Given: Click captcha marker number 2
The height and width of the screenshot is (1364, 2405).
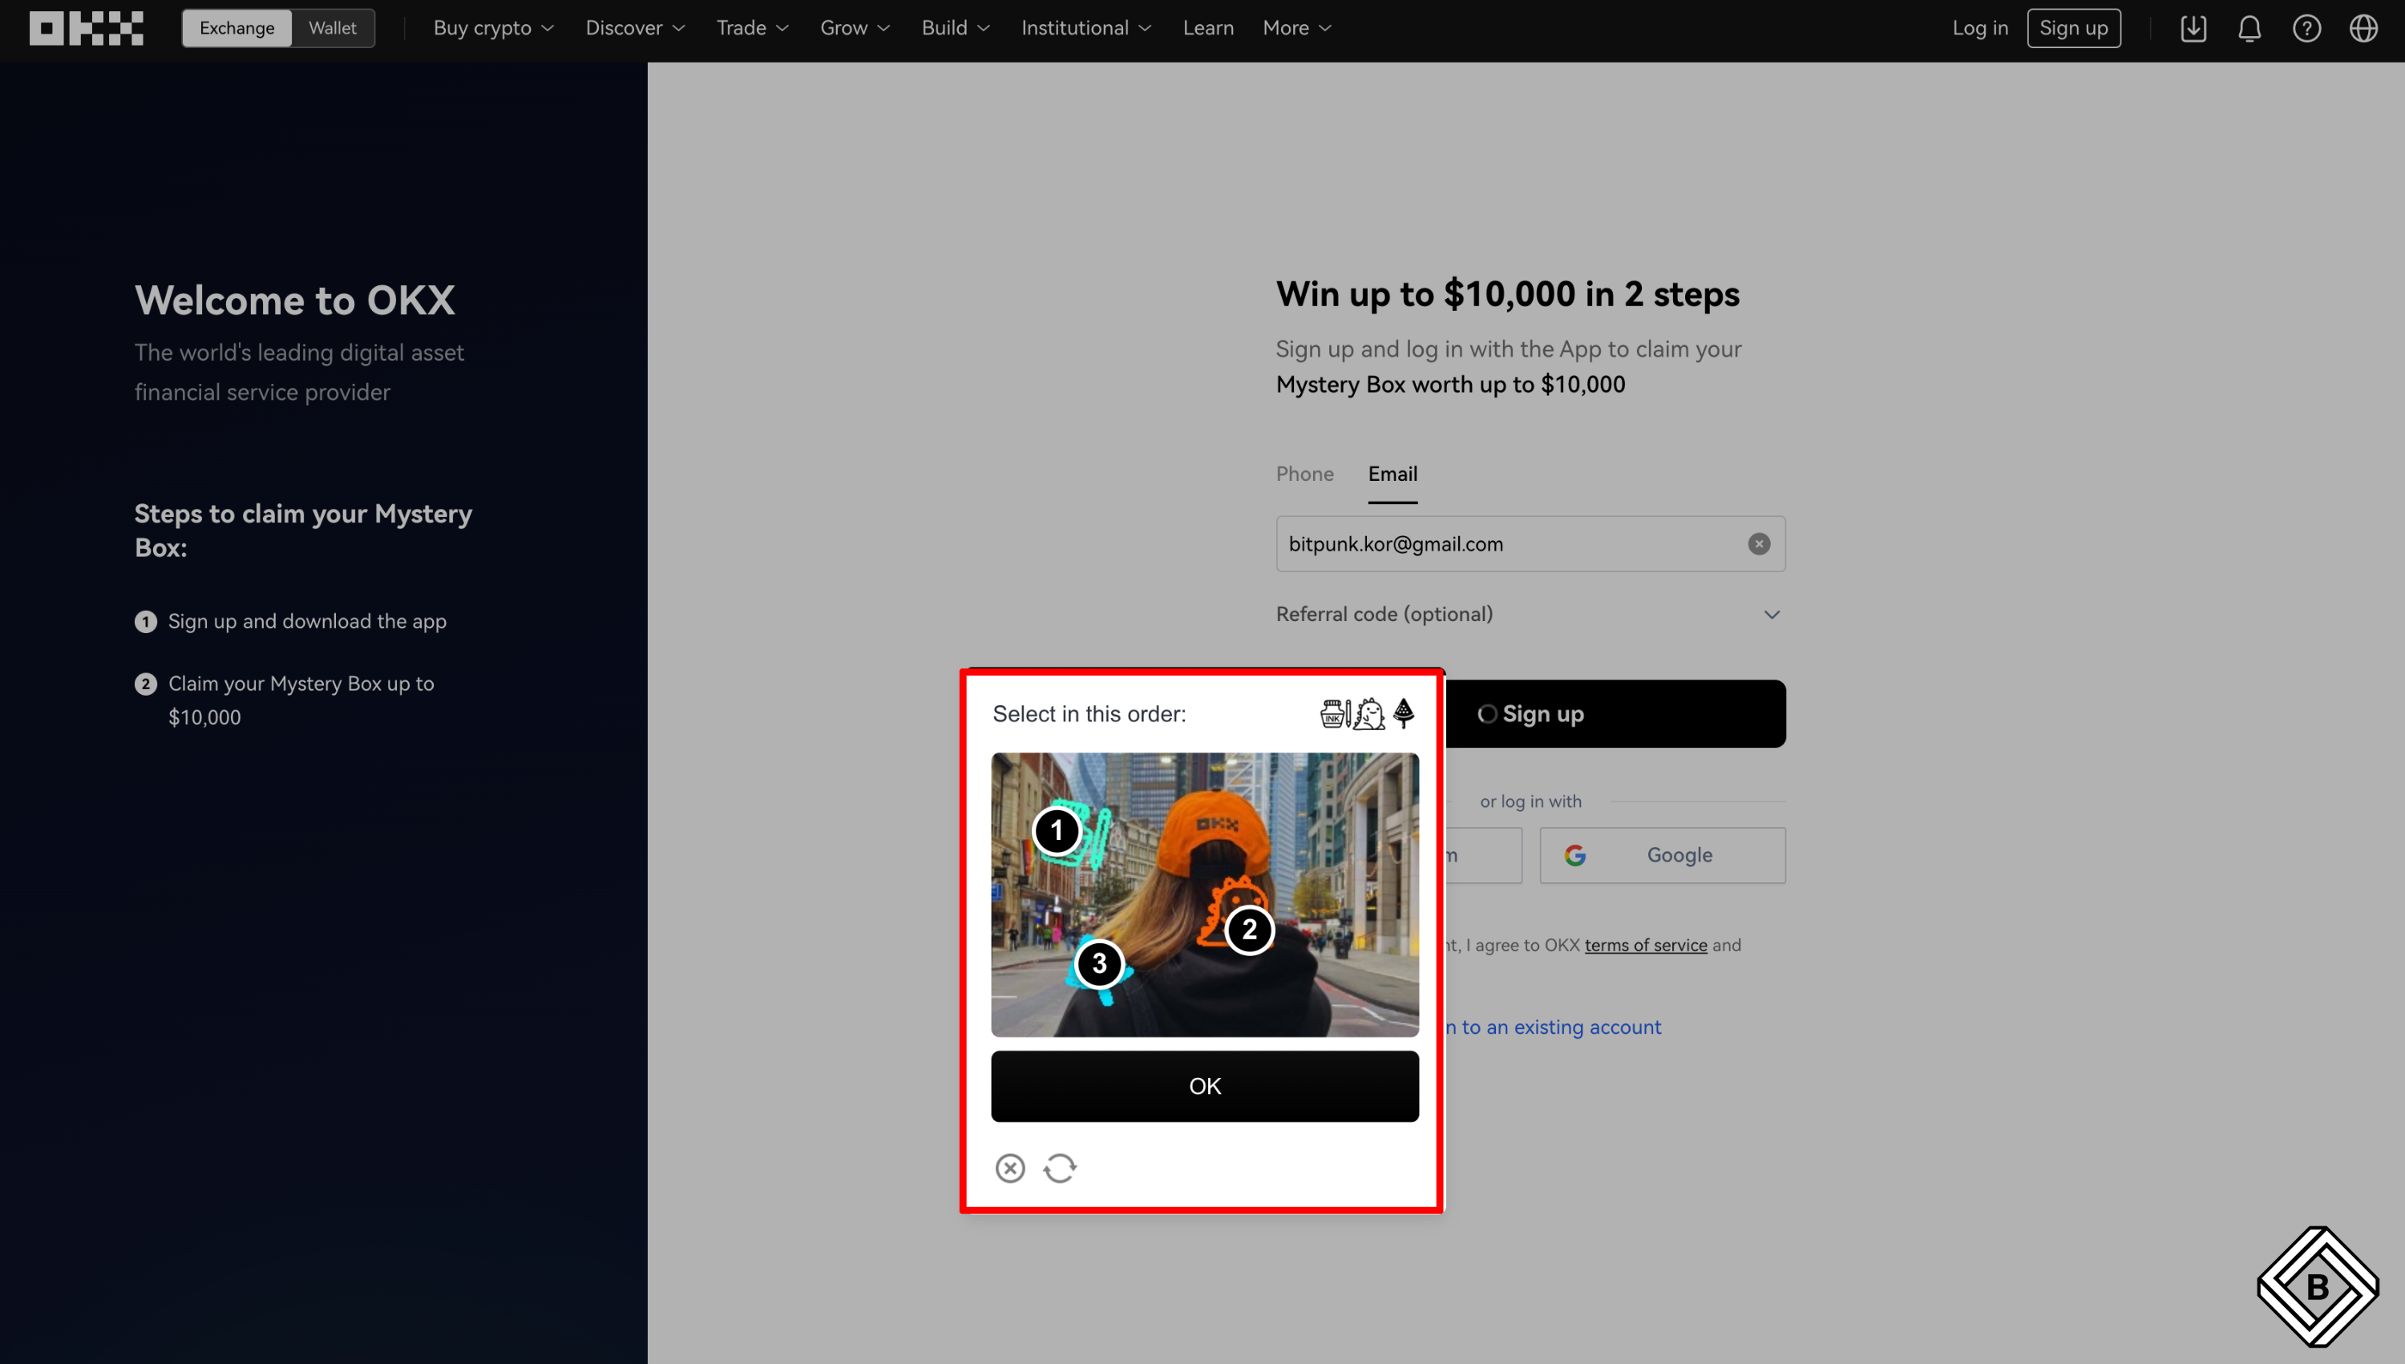Looking at the screenshot, I should 1249,930.
